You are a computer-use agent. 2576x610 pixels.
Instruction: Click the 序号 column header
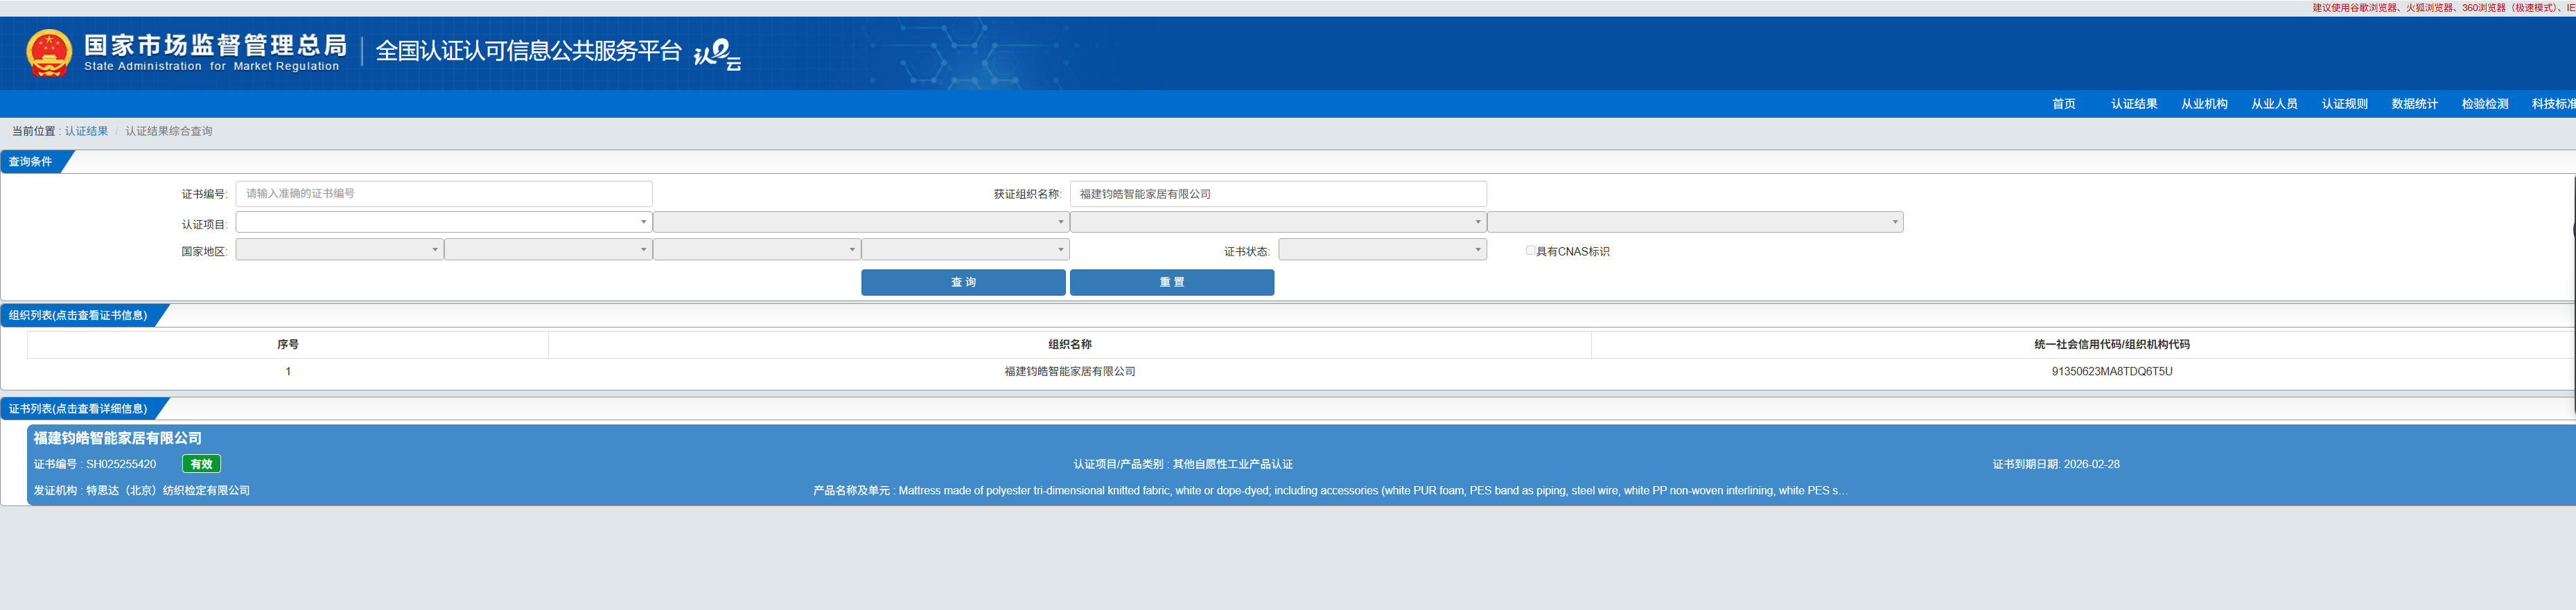[x=288, y=344]
